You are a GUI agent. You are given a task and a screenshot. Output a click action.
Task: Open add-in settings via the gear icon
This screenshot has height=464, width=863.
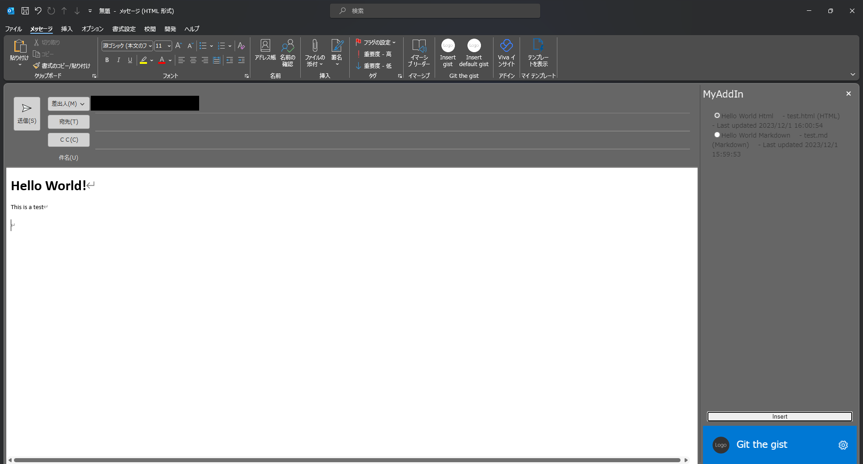[x=843, y=445]
